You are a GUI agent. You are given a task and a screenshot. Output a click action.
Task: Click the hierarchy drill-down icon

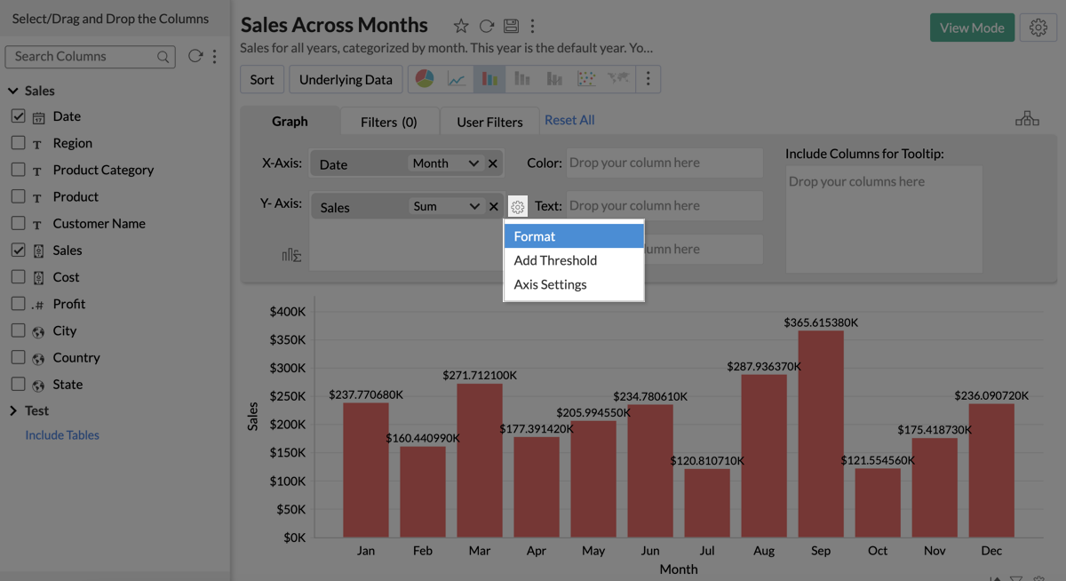(x=1027, y=119)
